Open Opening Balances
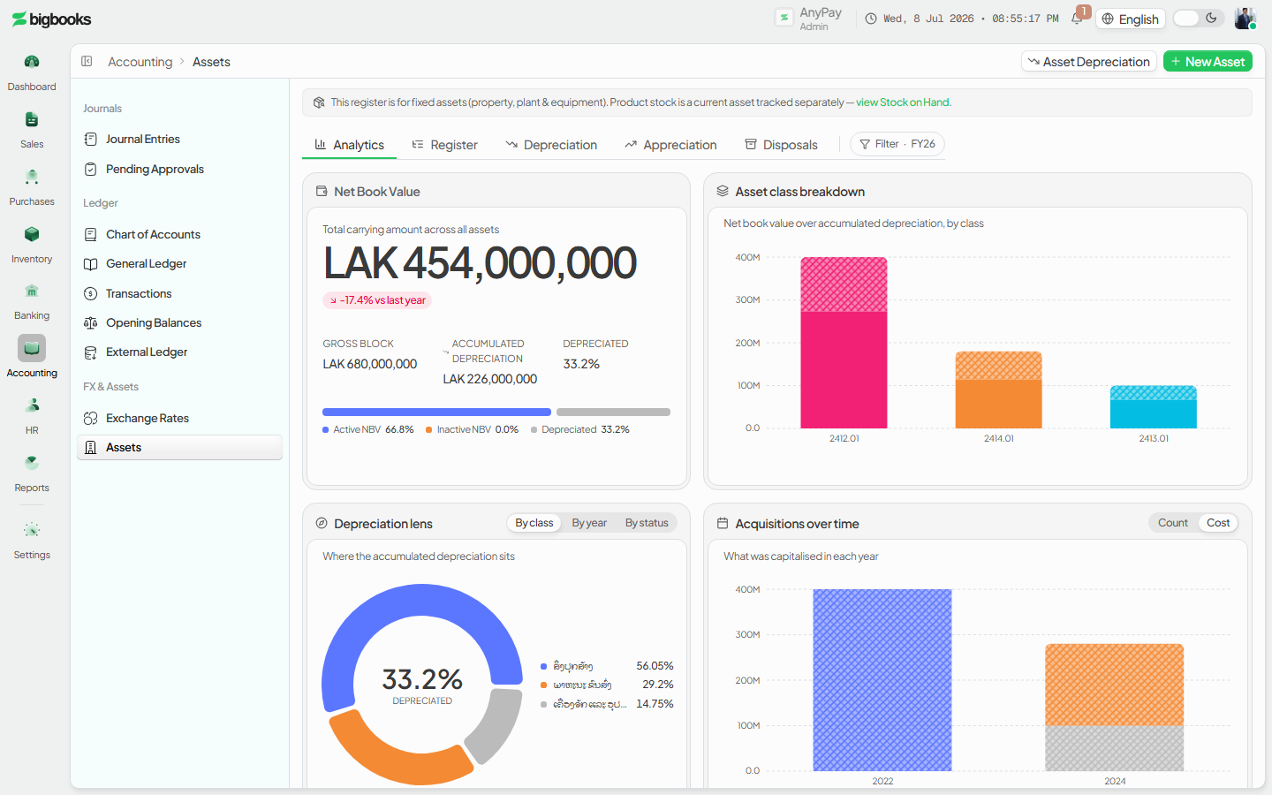The height and width of the screenshot is (795, 1272). click(179, 322)
